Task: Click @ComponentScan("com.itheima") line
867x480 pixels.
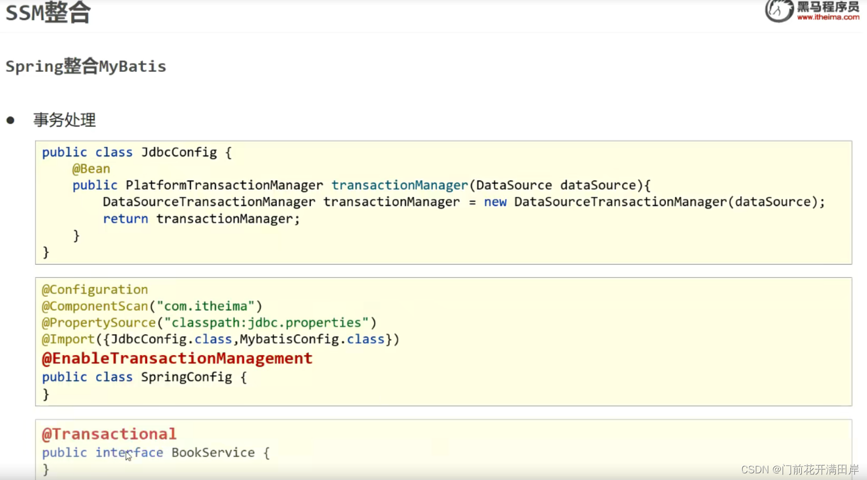Action: pyautogui.click(x=152, y=306)
